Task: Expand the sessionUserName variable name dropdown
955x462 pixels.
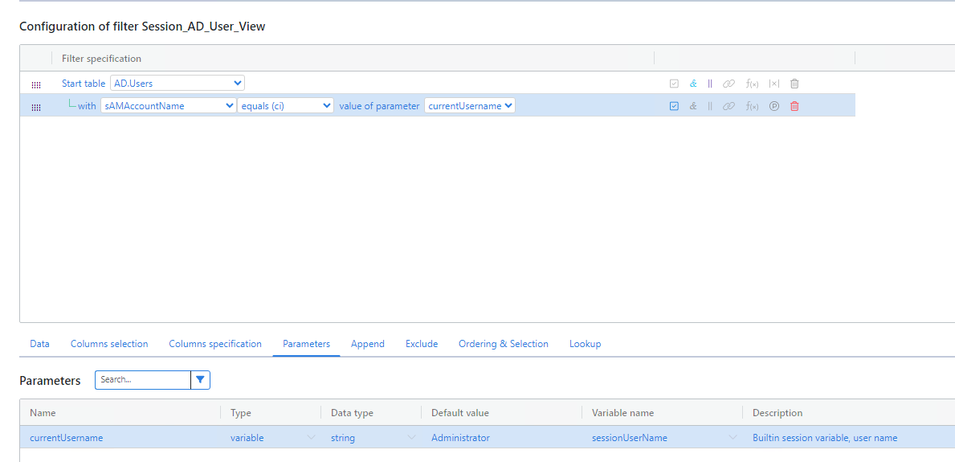Action: click(733, 438)
